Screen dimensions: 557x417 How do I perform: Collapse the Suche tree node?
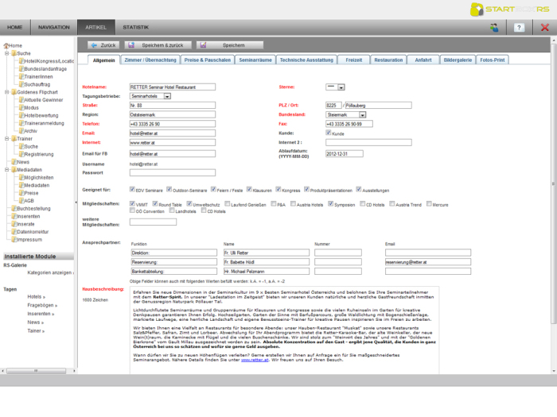pos(6,53)
